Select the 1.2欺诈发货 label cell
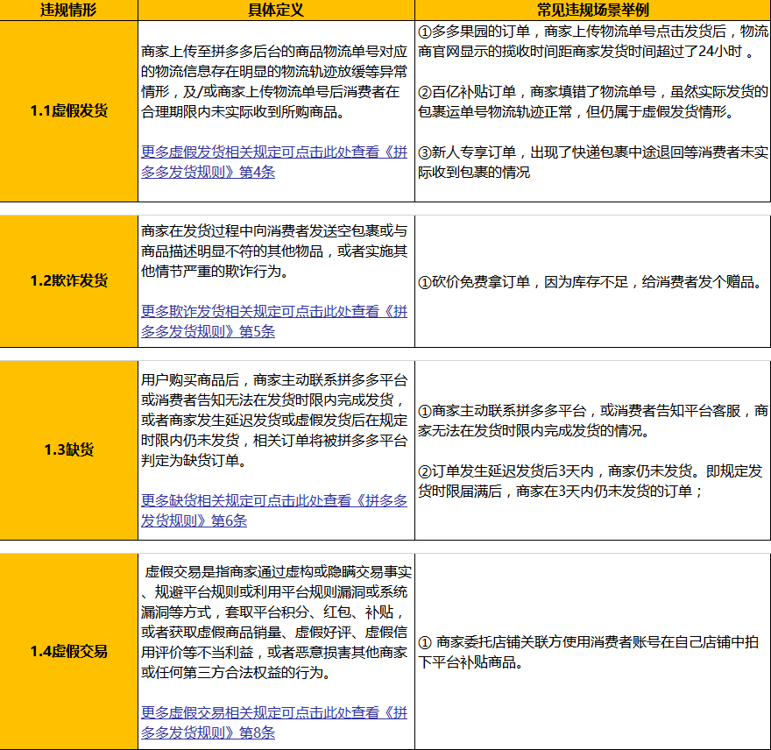Viewport: 771px width, 750px height. 68,280
